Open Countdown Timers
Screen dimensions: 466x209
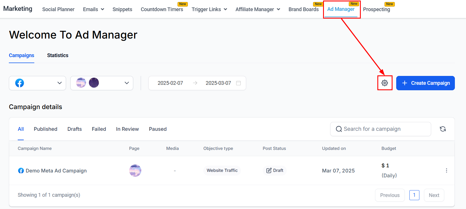click(x=162, y=9)
